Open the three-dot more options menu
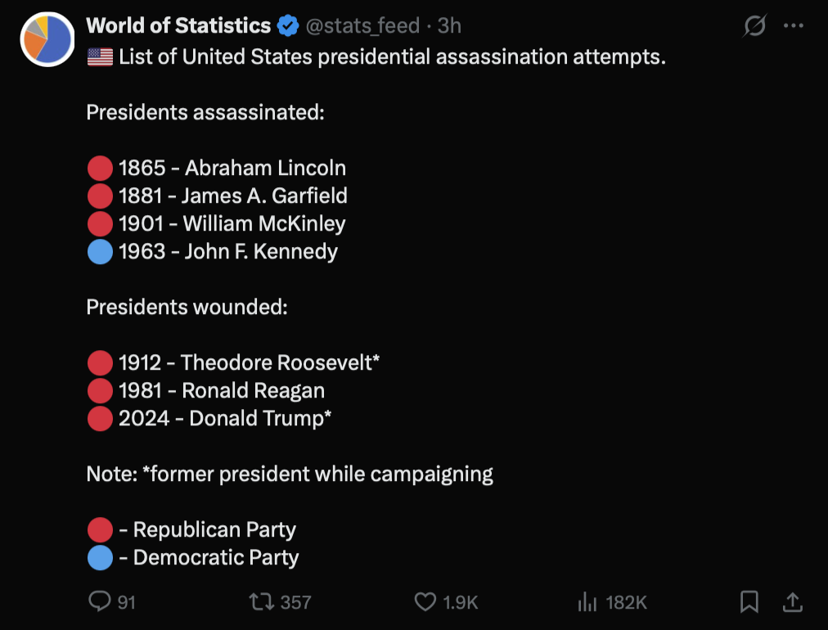Image resolution: width=828 pixels, height=630 pixels. point(793,26)
